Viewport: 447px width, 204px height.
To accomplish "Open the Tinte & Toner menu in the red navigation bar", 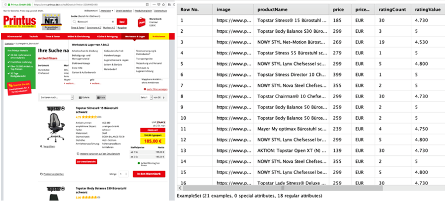I will pyautogui.click(x=53, y=36).
